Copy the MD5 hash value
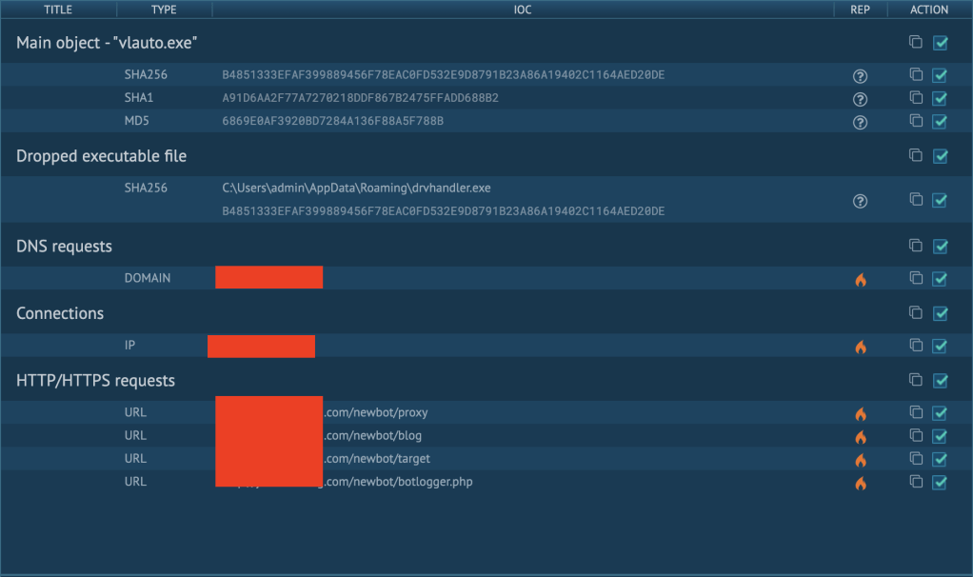973x577 pixels. [916, 121]
